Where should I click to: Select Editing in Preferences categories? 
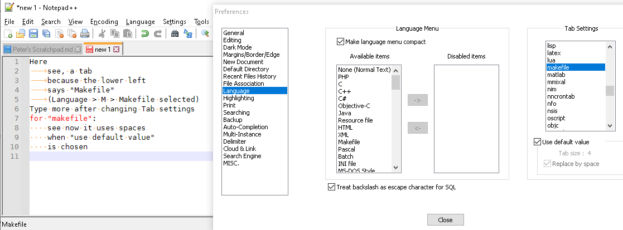tap(232, 40)
